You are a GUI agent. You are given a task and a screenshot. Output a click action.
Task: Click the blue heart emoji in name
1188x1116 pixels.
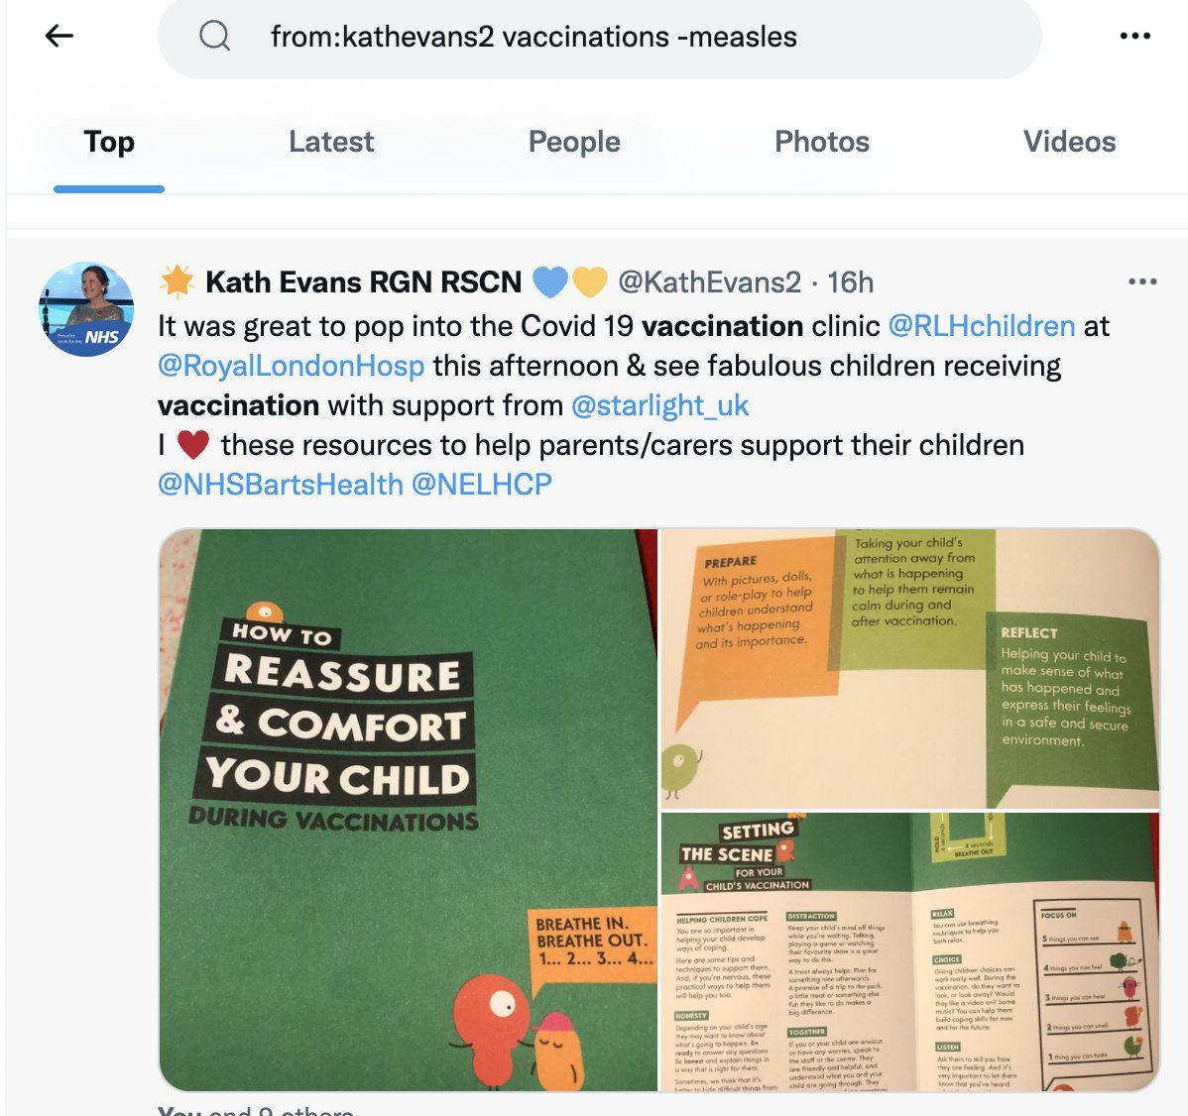[x=550, y=282]
